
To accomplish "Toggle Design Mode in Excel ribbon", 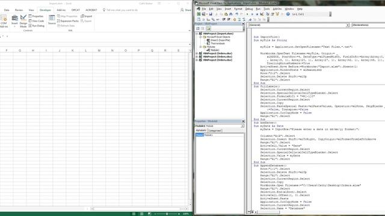I will pyautogui.click(x=23, y=21).
